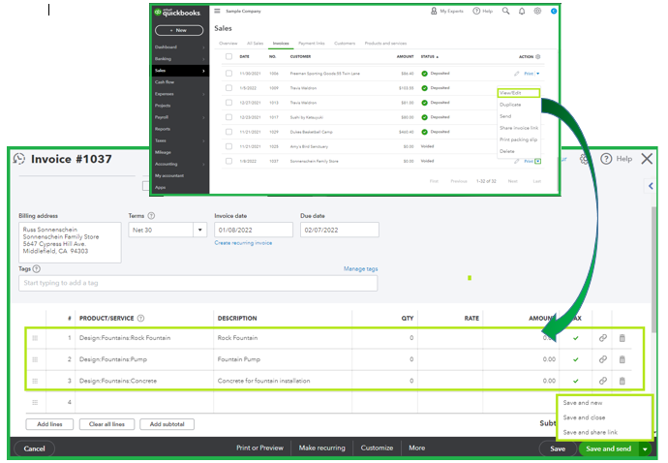Image resolution: width=668 pixels, height=463 pixels.
Task: Click link icon on Fountain Pump line
Action: 603,359
